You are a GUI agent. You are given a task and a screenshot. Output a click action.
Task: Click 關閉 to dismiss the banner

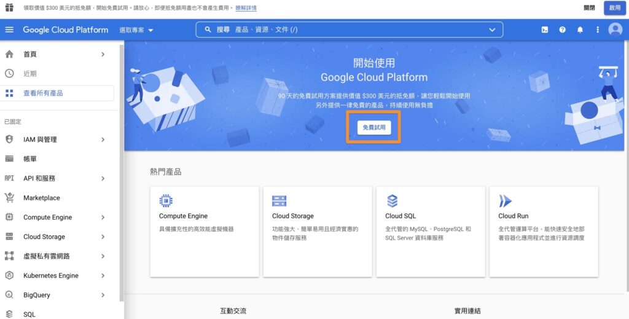click(589, 7)
